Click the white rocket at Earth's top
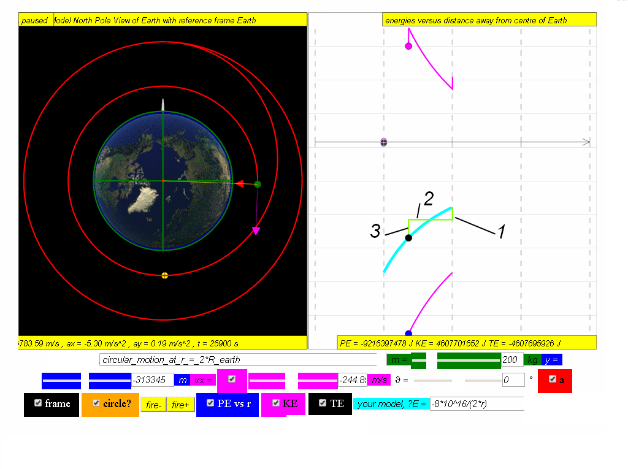 pos(163,105)
